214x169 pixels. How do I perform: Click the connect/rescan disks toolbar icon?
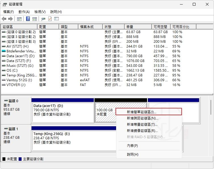[x=43, y=19]
